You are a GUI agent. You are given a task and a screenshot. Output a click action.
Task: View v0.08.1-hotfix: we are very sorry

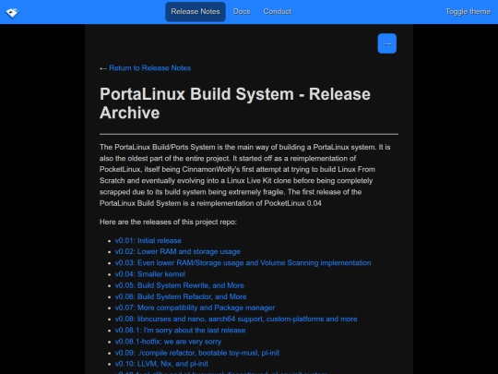[x=168, y=342]
